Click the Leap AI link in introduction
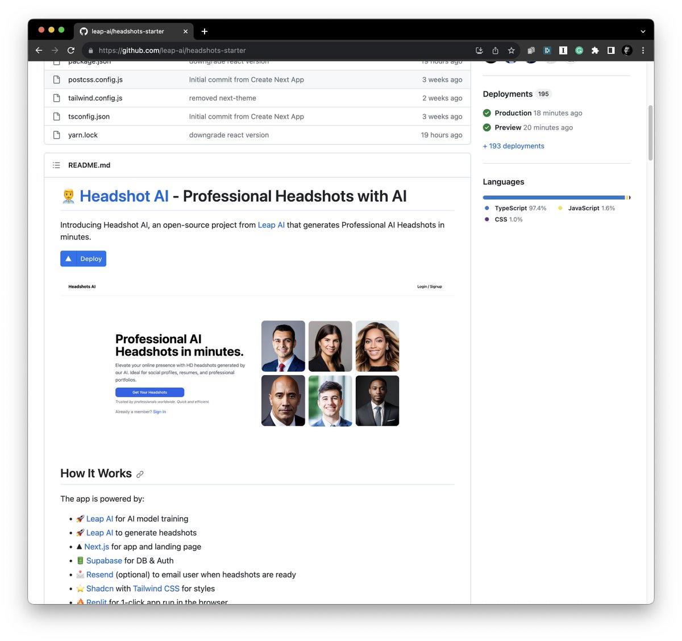This screenshot has height=641, width=682. pos(271,225)
